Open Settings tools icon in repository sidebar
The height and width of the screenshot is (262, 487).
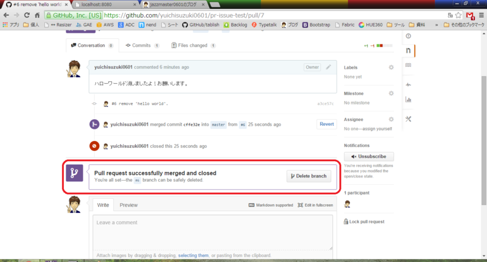coord(408,119)
